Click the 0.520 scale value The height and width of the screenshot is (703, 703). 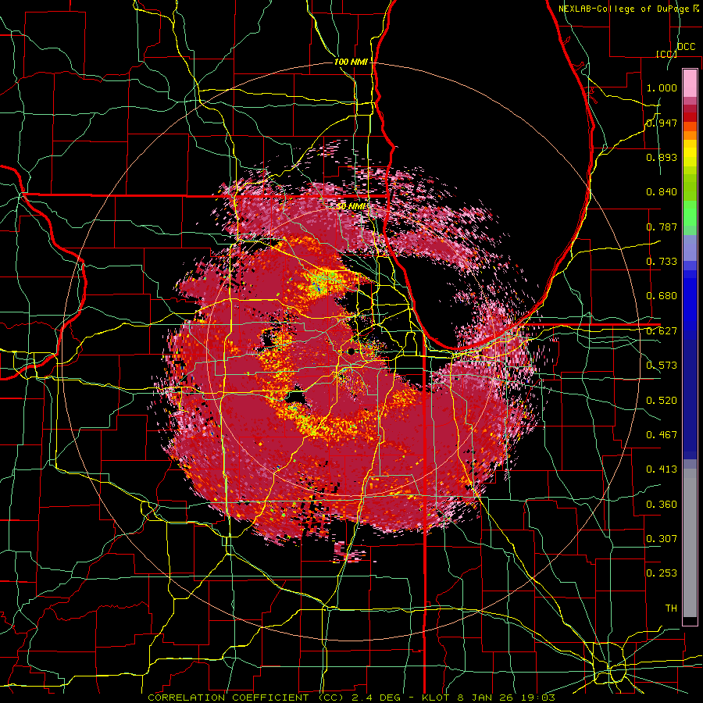pos(662,401)
